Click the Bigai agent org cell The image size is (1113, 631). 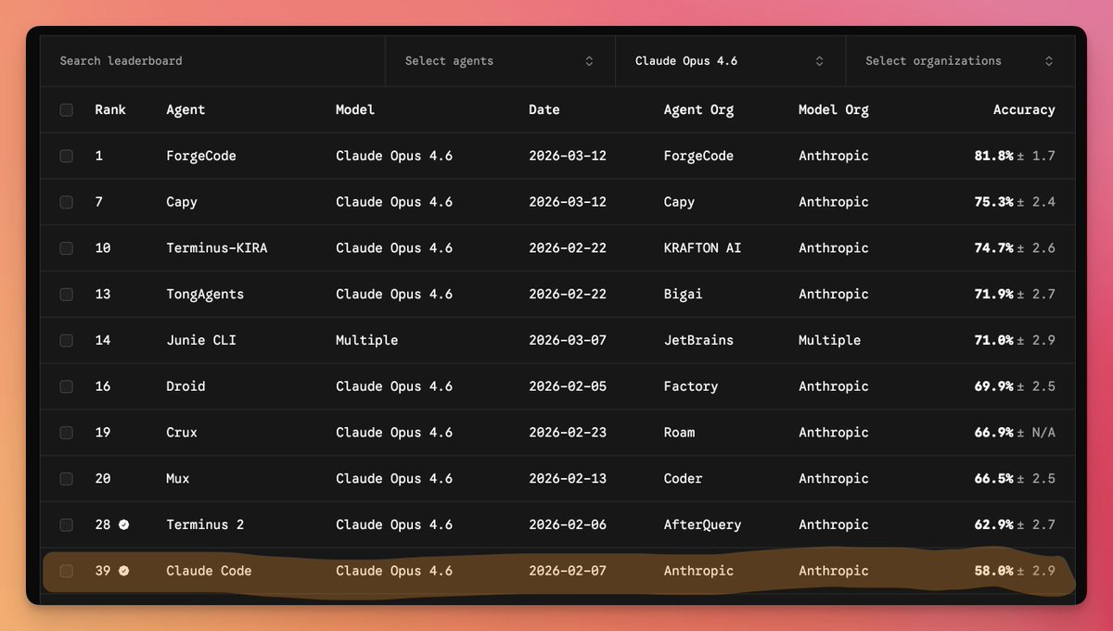click(683, 295)
